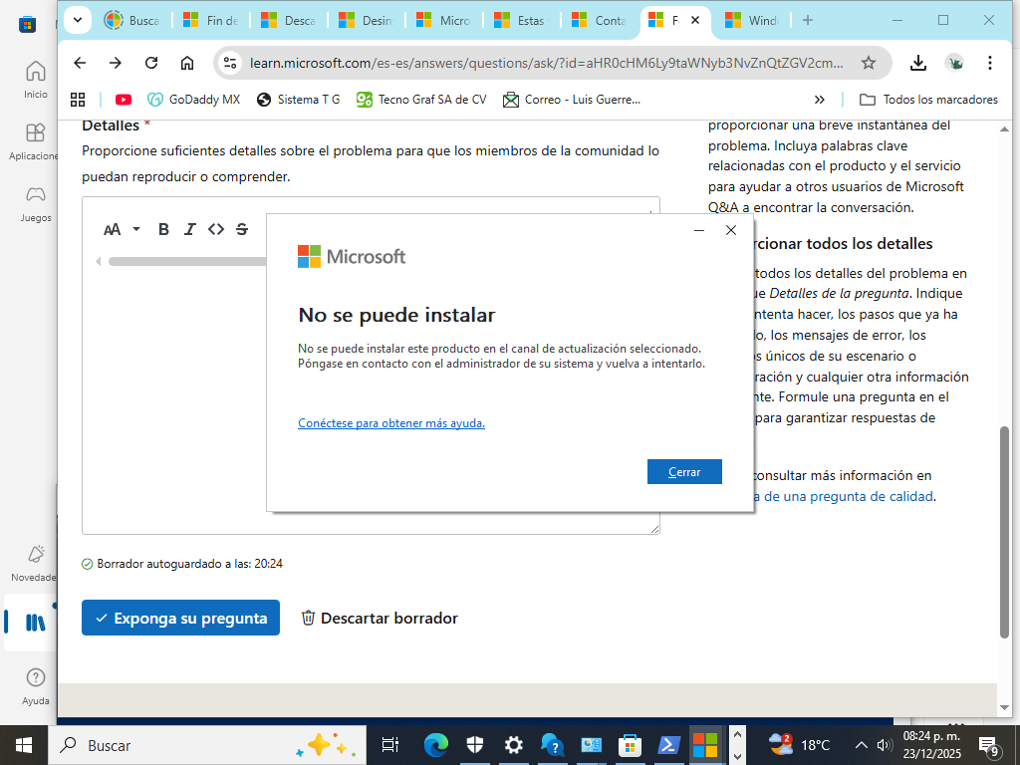The height and width of the screenshot is (765, 1020).
Task: Open the notification center
Action: coord(989,746)
